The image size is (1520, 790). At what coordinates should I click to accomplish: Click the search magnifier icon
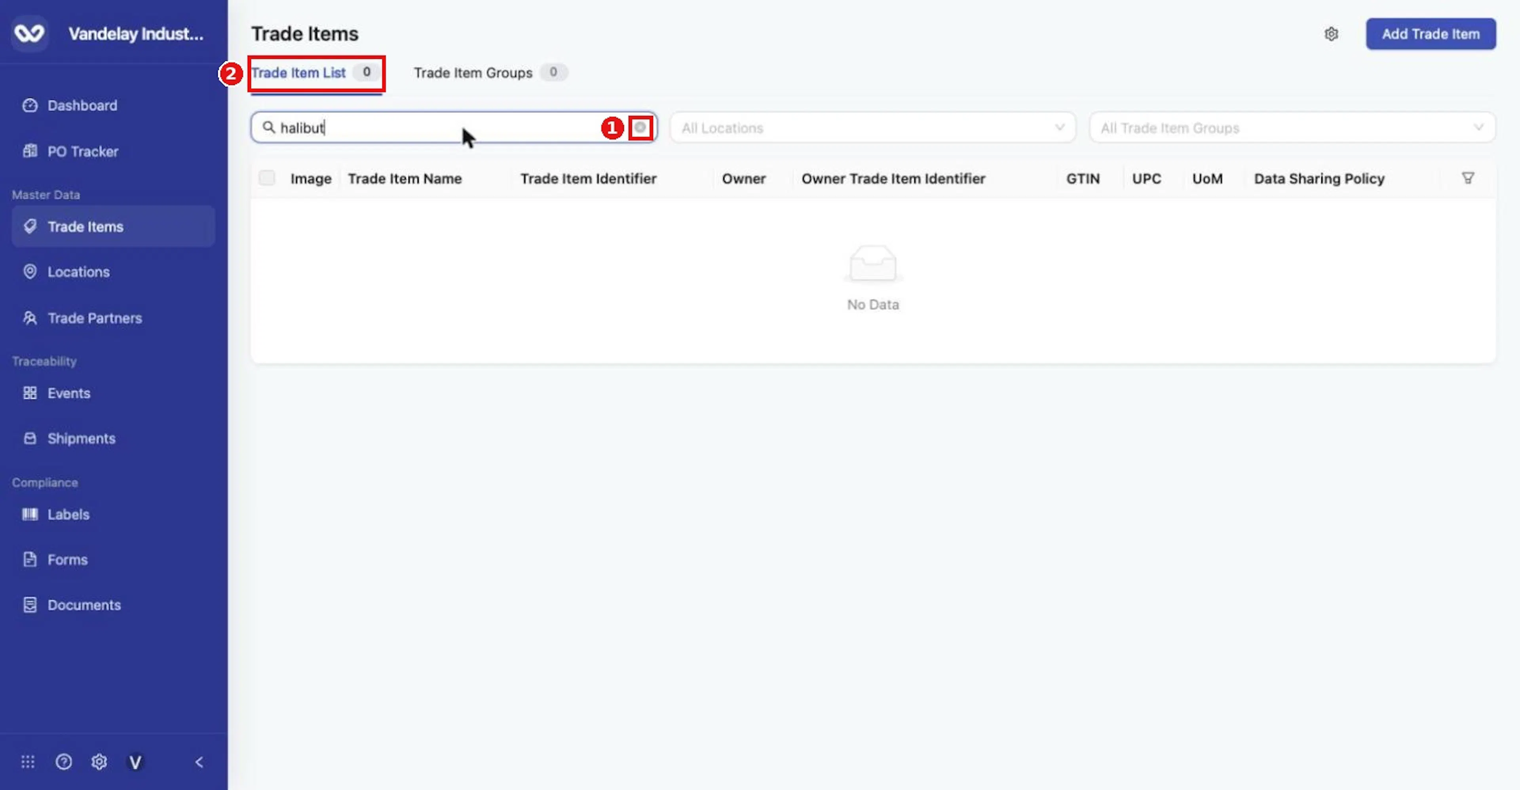[x=268, y=127]
